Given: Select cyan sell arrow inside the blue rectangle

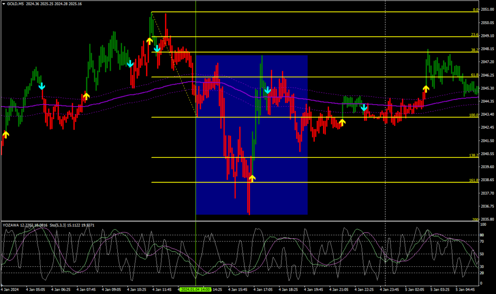Looking at the screenshot, I should [x=267, y=90].
